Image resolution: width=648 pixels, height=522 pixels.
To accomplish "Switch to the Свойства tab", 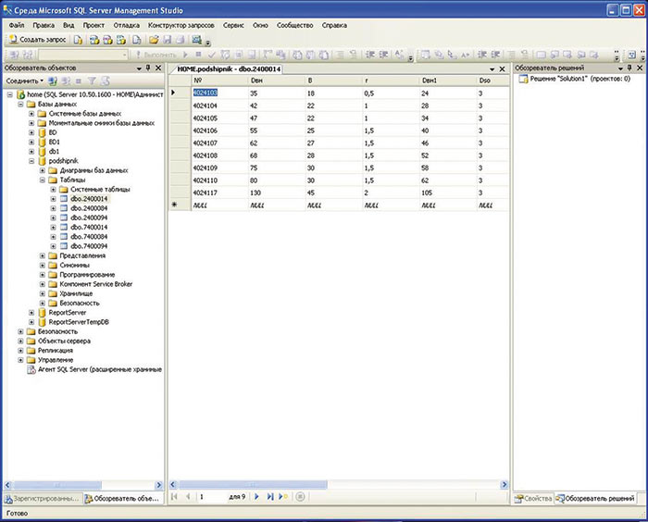I will point(533,499).
